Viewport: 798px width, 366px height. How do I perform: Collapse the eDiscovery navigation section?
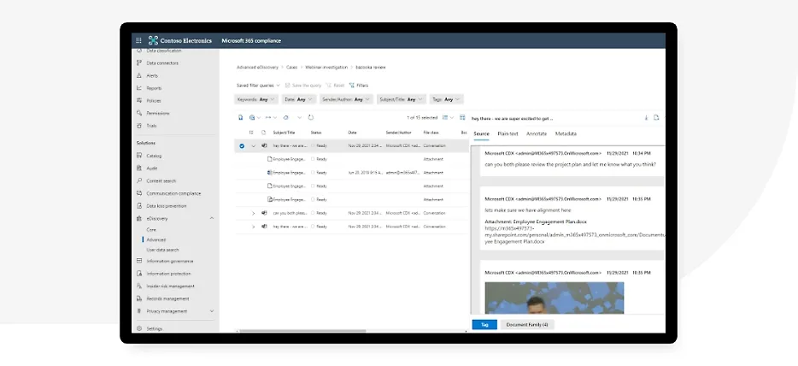point(212,218)
